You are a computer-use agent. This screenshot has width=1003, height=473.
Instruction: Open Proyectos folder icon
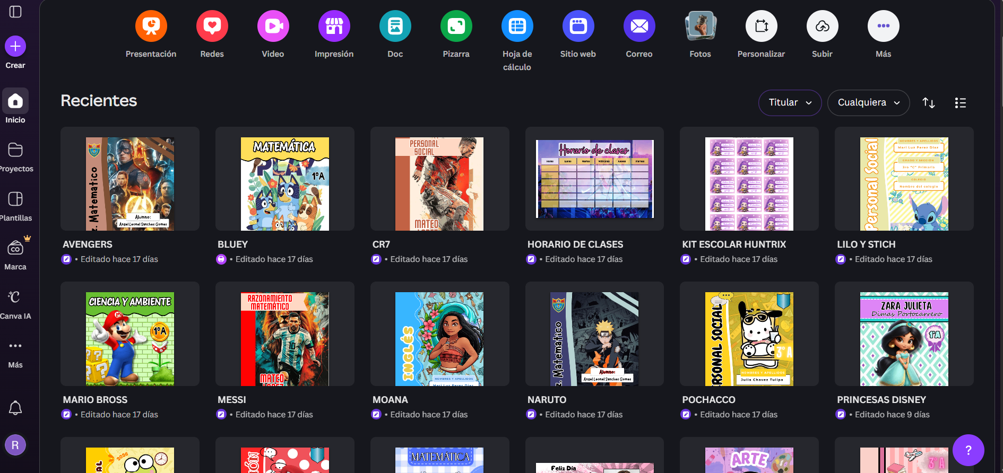(x=15, y=150)
